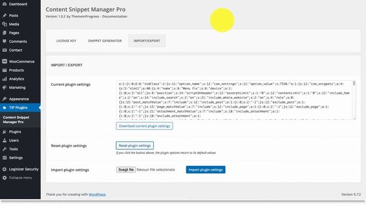366x206 pixels.
Task: Click the horizontal page scrollbar
Action: pos(183,201)
